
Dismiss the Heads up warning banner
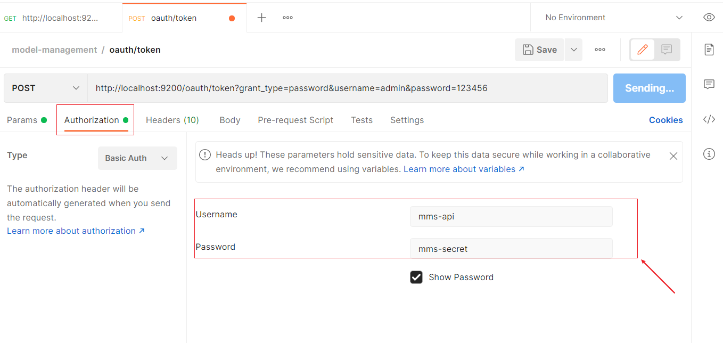(673, 156)
